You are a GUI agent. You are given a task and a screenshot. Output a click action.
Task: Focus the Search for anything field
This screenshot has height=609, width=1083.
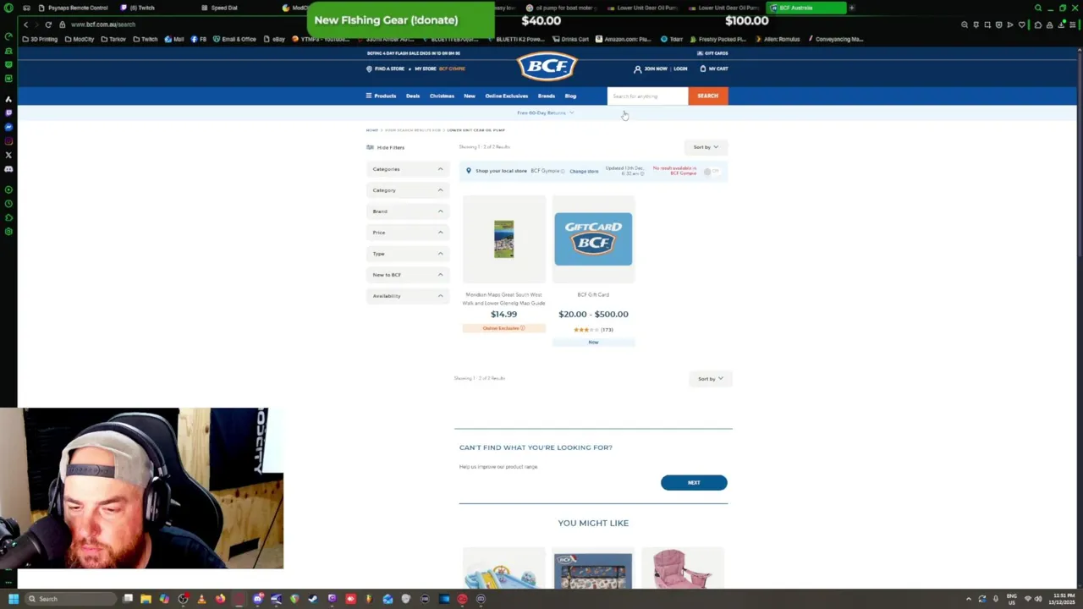tap(647, 96)
